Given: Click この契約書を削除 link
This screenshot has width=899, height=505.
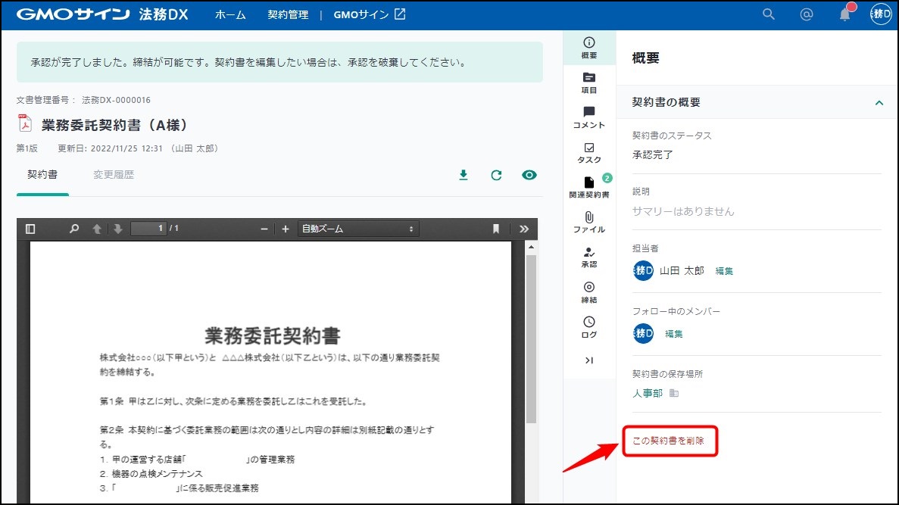Looking at the screenshot, I should (670, 441).
